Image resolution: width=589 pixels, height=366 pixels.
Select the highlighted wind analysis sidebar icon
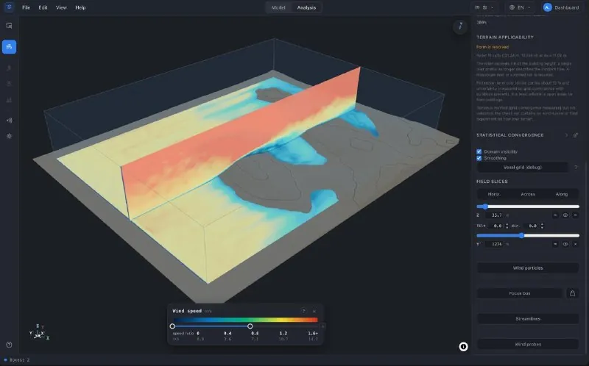9,47
